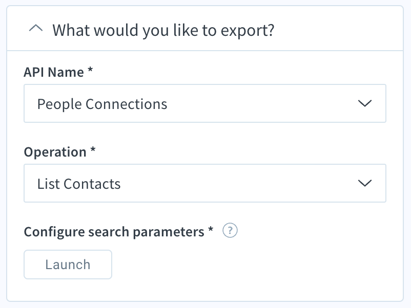This screenshot has width=411, height=308.
Task: Launch the search parameters configuration
Action: [68, 265]
